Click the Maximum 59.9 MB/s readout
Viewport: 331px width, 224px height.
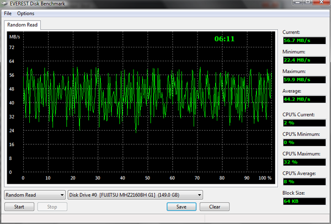[304, 80]
